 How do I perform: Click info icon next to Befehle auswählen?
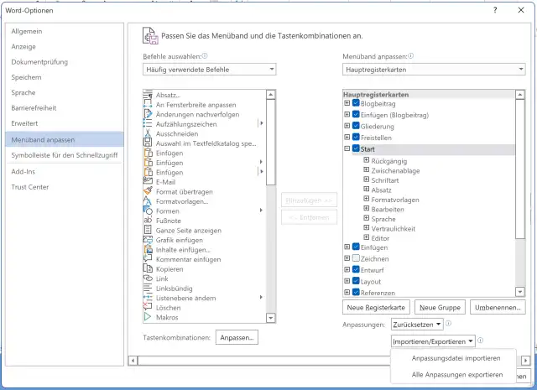pyautogui.click(x=205, y=56)
